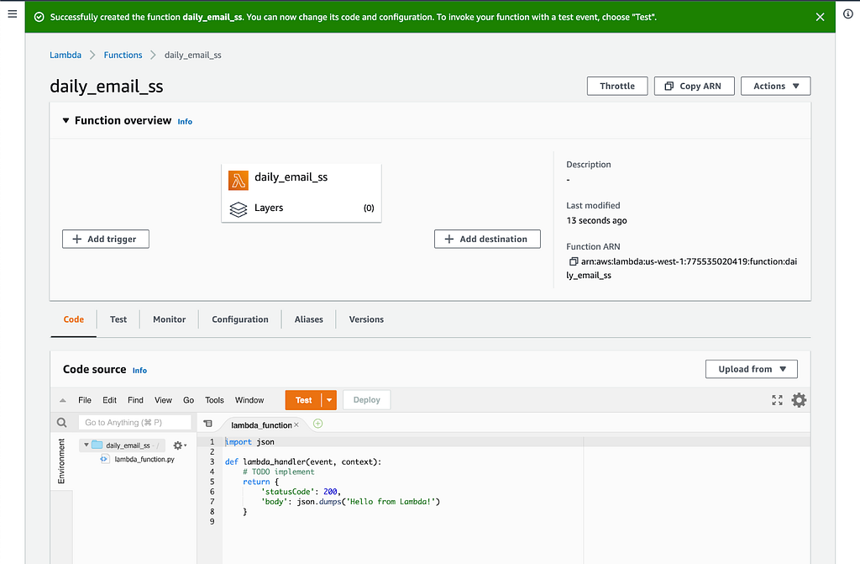Open the Go menu in editor

tap(189, 400)
